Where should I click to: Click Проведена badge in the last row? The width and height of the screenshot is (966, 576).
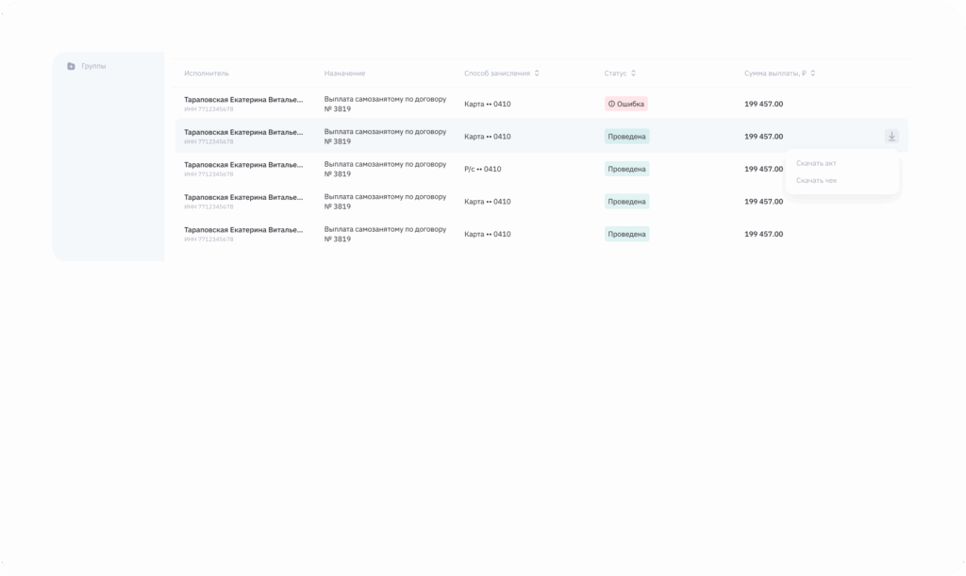click(626, 234)
